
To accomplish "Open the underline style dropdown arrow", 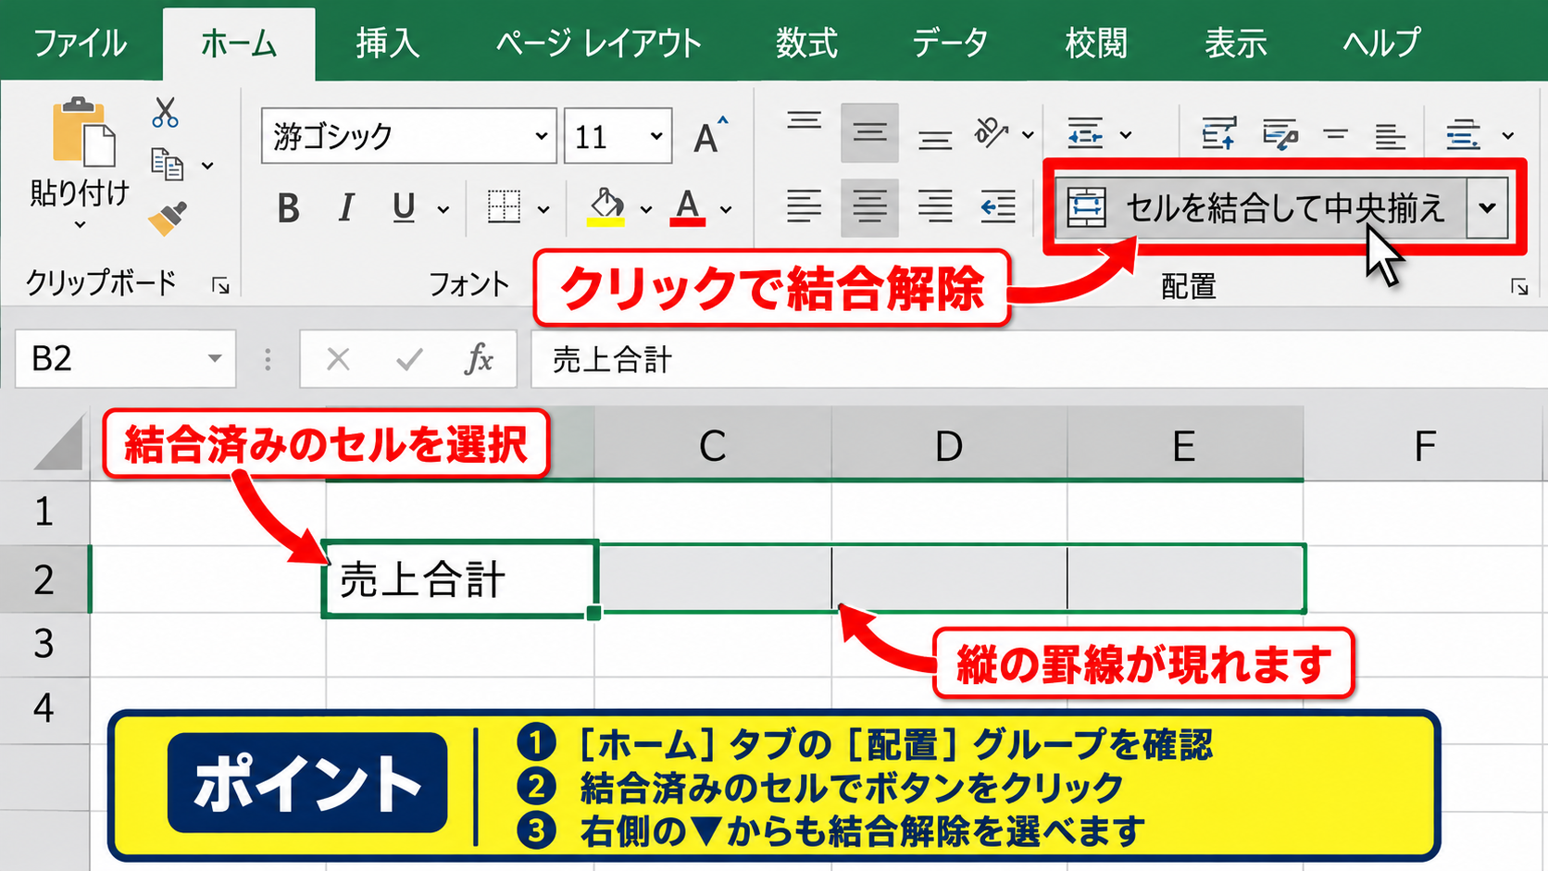I will tap(443, 210).
